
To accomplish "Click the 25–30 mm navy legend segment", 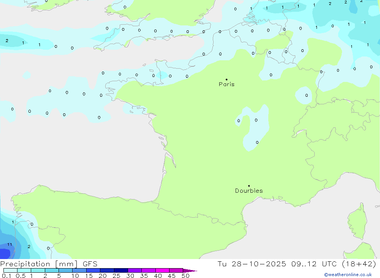I will tap(121, 270).
